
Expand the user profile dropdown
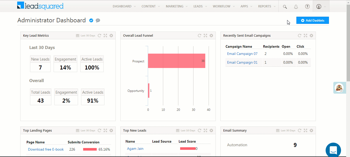(x=321, y=7)
